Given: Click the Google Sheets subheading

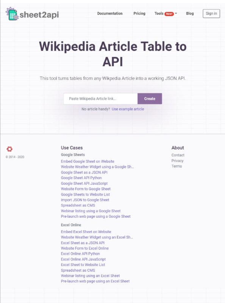Looking at the screenshot, I should [73, 155].
